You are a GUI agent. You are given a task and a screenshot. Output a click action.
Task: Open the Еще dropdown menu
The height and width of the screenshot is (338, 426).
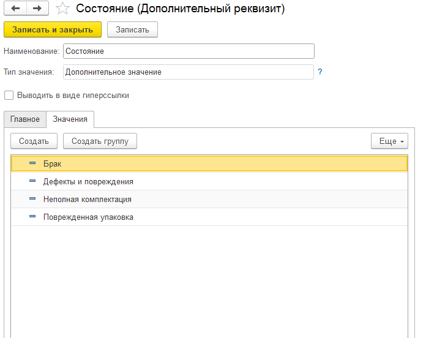click(x=389, y=141)
